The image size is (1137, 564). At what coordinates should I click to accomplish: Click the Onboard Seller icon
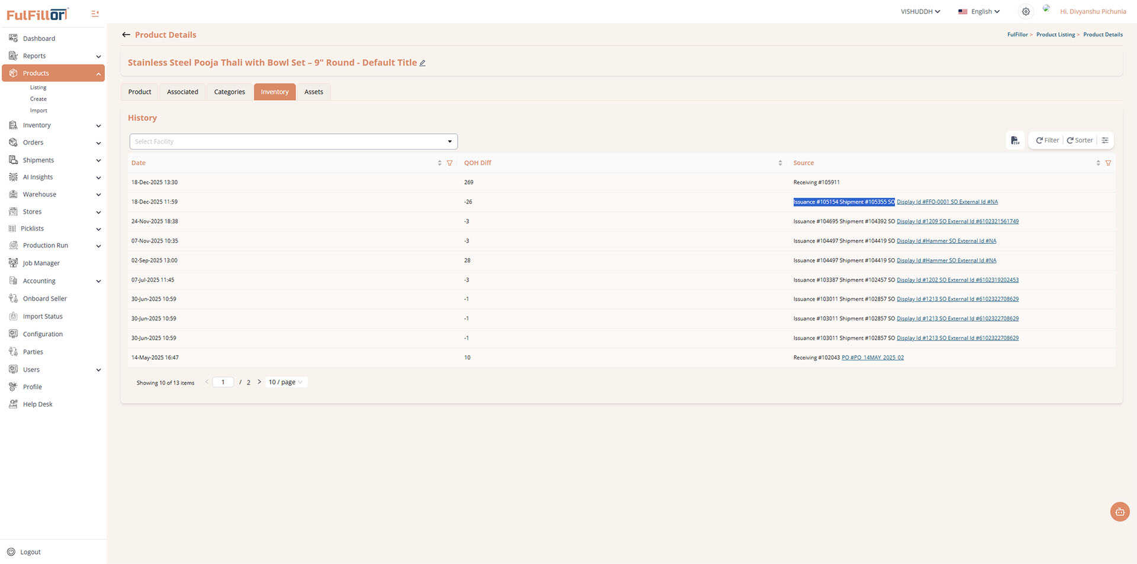tap(13, 298)
